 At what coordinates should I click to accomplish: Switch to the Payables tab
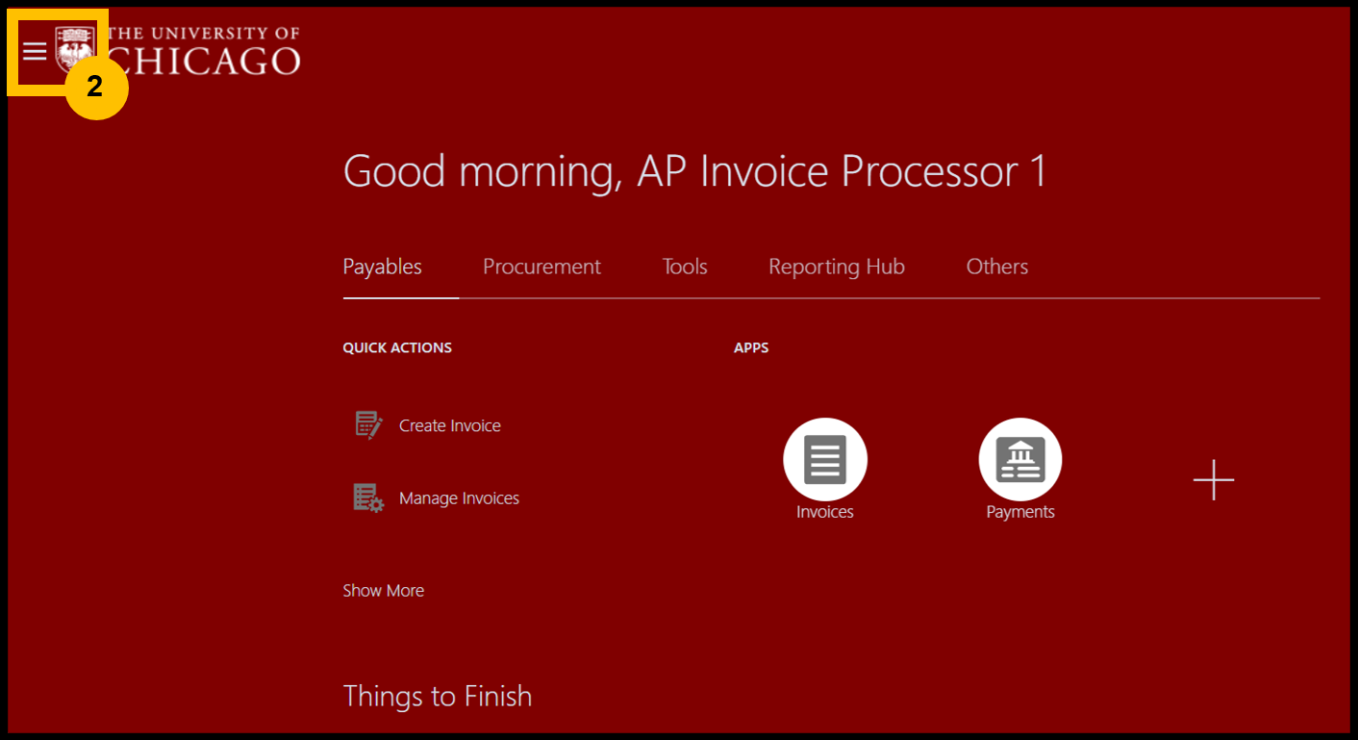(x=383, y=267)
